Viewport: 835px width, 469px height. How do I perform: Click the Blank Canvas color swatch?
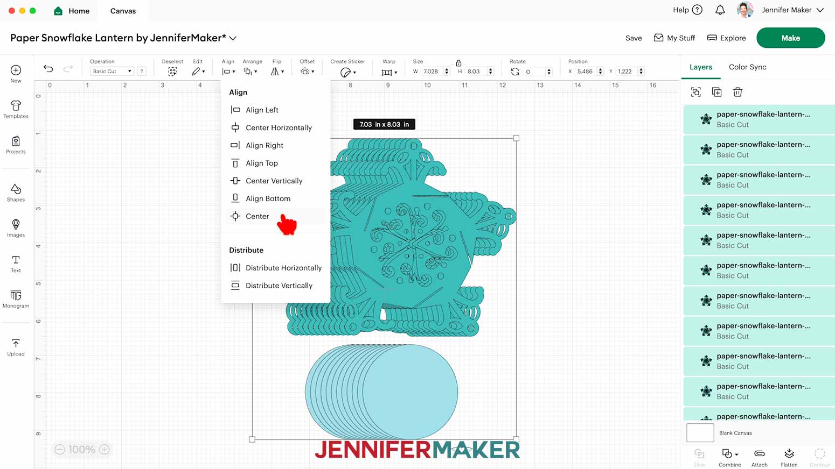point(700,433)
